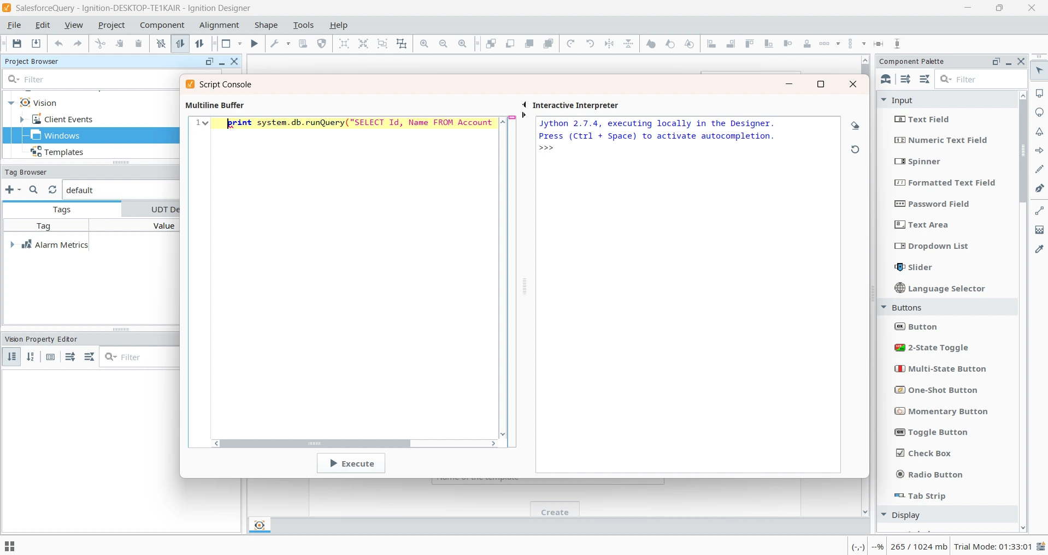The image size is (1048, 555).
Task: Clear the interpreter with the eraser icon
Action: click(x=856, y=127)
